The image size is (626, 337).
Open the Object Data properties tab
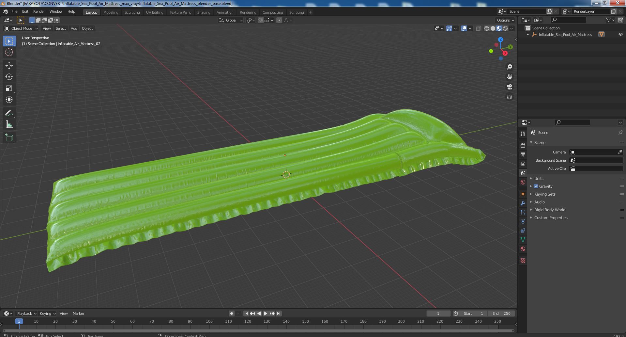523,240
